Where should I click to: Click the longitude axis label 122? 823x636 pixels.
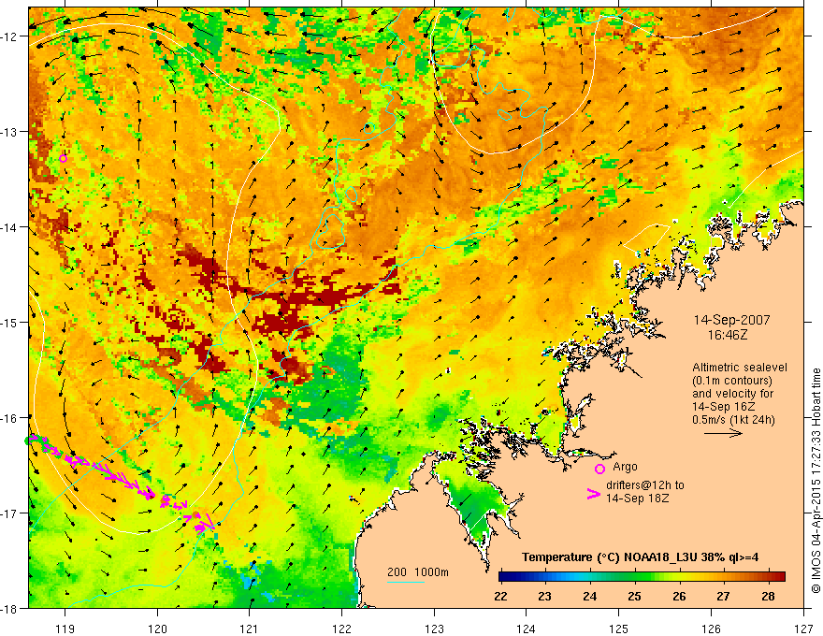(x=341, y=629)
